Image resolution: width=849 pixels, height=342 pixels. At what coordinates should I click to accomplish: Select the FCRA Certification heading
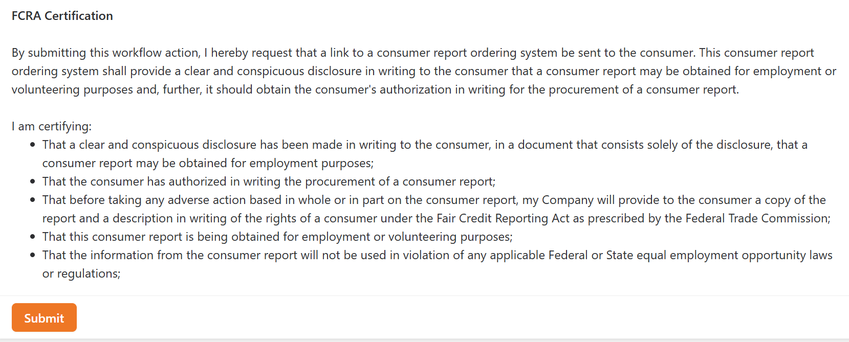pos(62,16)
